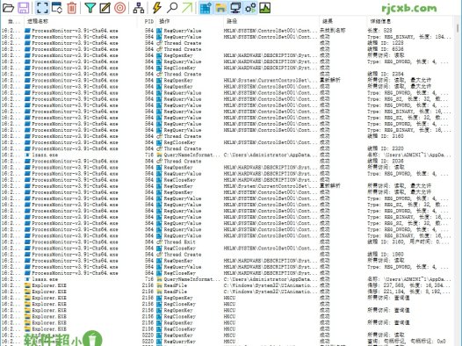Image resolution: width=462 pixels, height=346 pixels.
Task: Toggle file system activity display
Action: [x=220, y=8]
